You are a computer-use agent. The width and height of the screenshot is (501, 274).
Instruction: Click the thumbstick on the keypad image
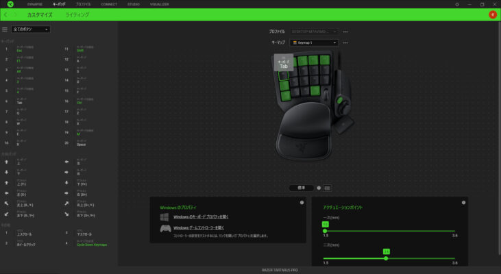coord(343,109)
